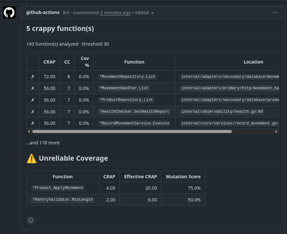Click the CC column header

coord(67,62)
